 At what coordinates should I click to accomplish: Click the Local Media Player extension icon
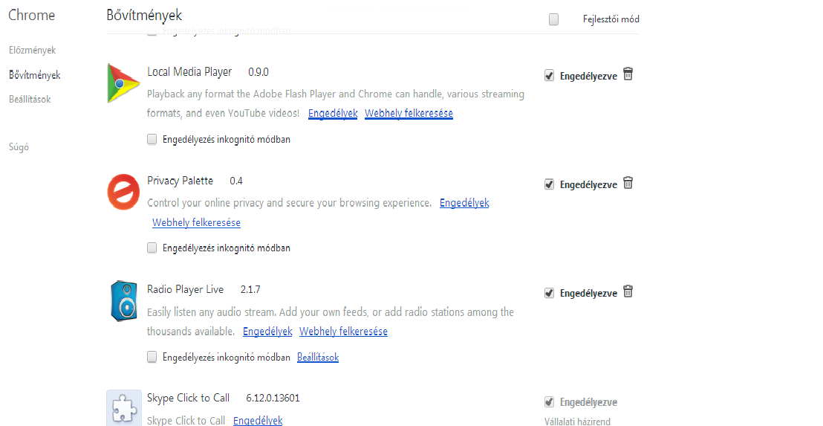point(124,83)
